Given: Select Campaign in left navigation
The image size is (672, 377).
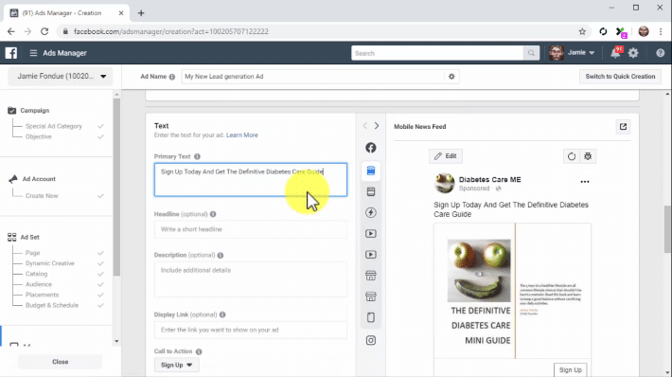Looking at the screenshot, I should (34, 110).
